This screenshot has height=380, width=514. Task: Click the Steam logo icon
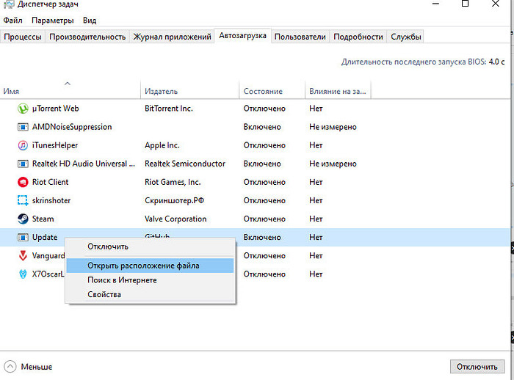click(x=23, y=219)
